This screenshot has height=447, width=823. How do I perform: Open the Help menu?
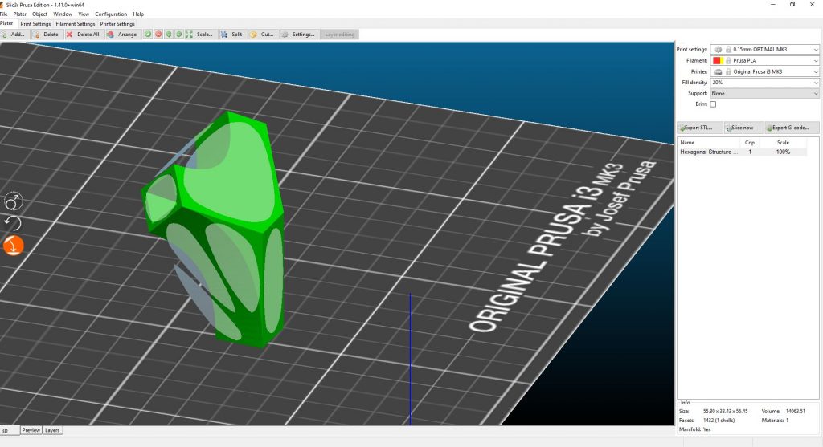click(138, 14)
